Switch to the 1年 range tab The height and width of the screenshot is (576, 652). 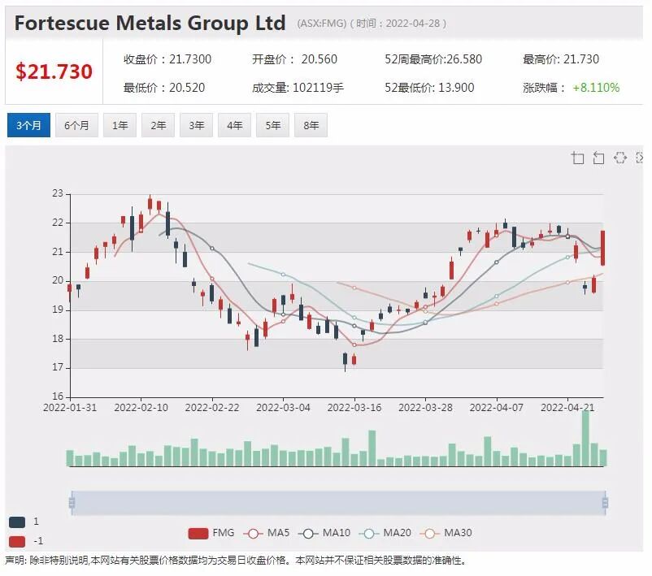coord(120,125)
